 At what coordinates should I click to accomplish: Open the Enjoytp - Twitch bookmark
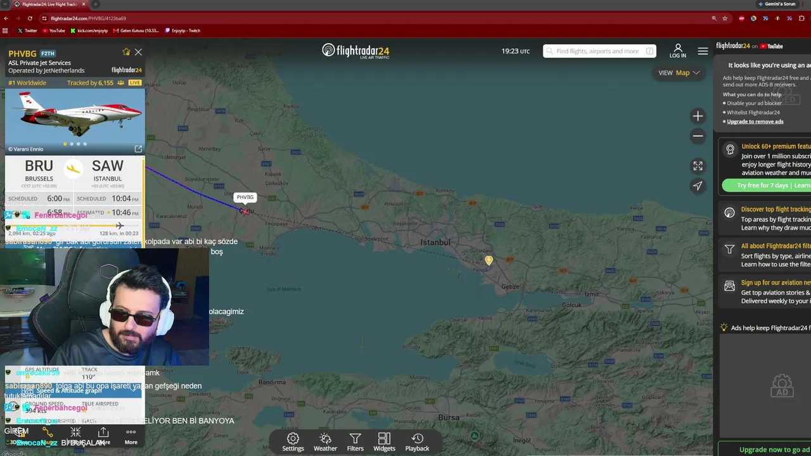(x=182, y=30)
